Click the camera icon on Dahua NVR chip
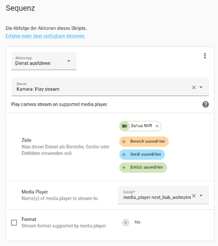 [124, 126]
